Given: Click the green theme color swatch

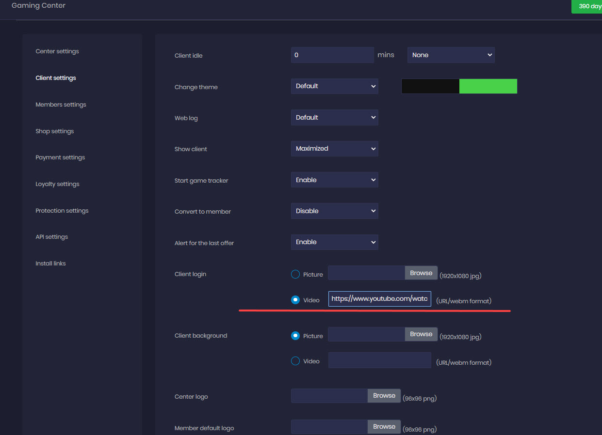Looking at the screenshot, I should [488, 86].
